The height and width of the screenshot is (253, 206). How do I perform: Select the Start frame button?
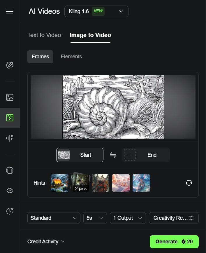coord(80,155)
